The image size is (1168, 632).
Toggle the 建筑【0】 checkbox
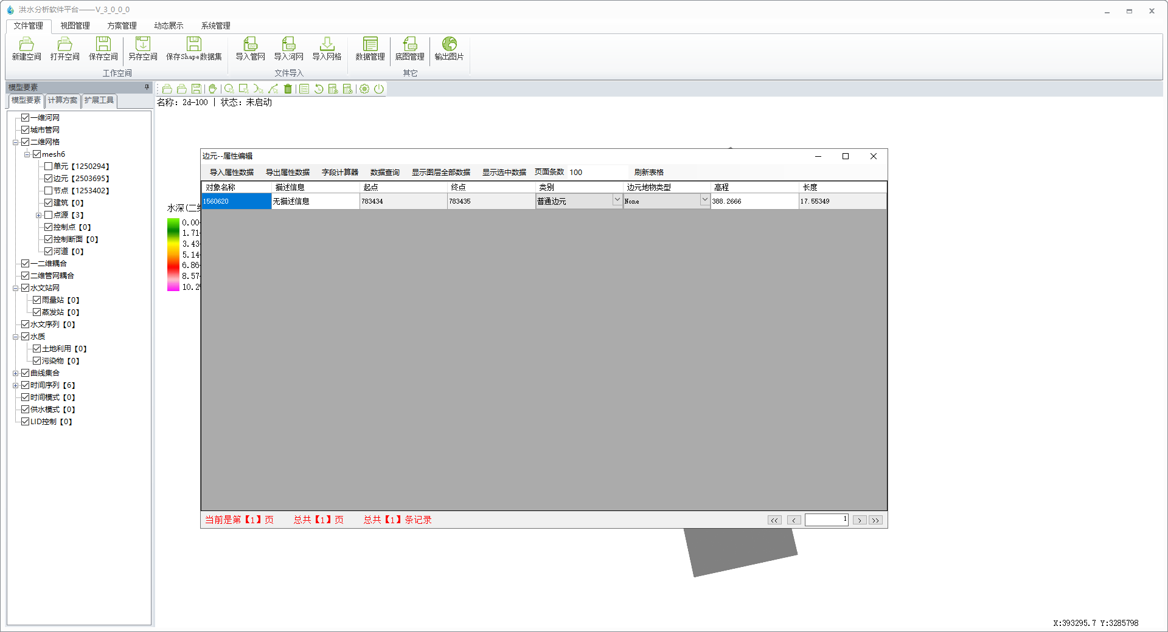(48, 202)
